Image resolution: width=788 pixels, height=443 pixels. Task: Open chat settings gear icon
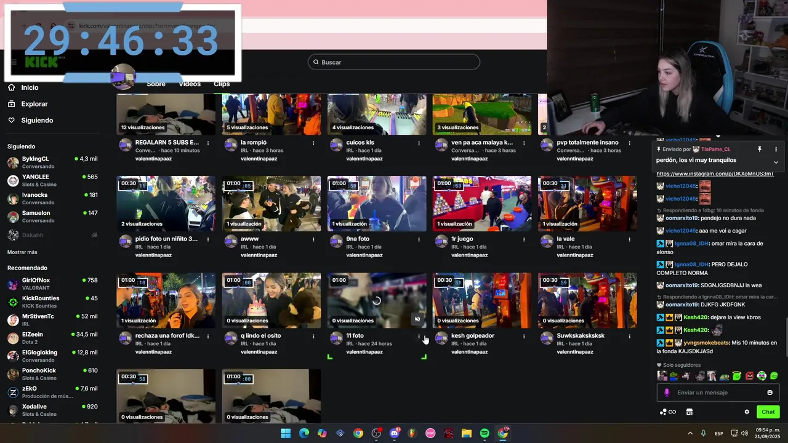pyautogui.click(x=747, y=412)
